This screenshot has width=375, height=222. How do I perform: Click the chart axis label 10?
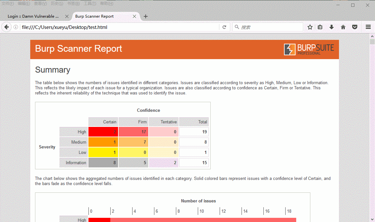[x=202, y=211]
